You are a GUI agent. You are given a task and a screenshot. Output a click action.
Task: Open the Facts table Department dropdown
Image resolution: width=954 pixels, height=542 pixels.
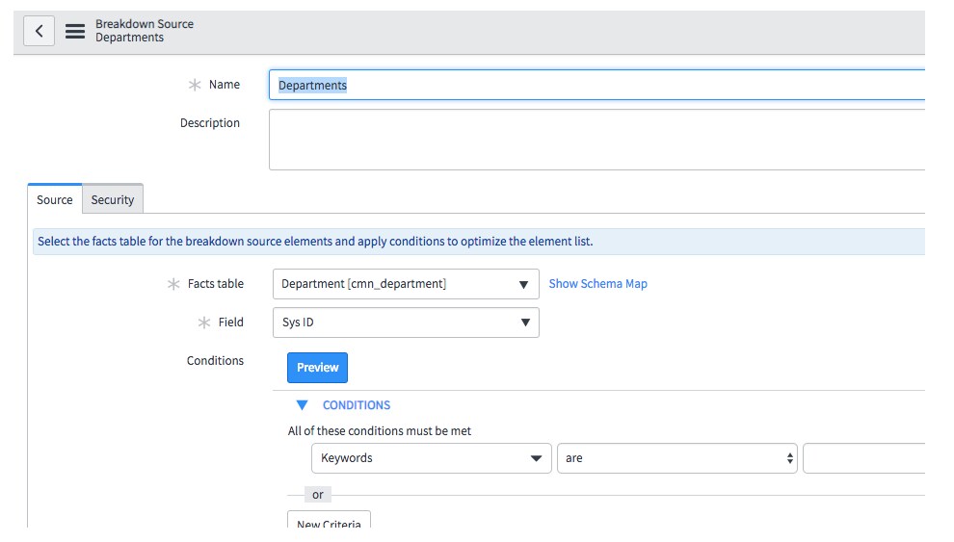click(x=406, y=284)
